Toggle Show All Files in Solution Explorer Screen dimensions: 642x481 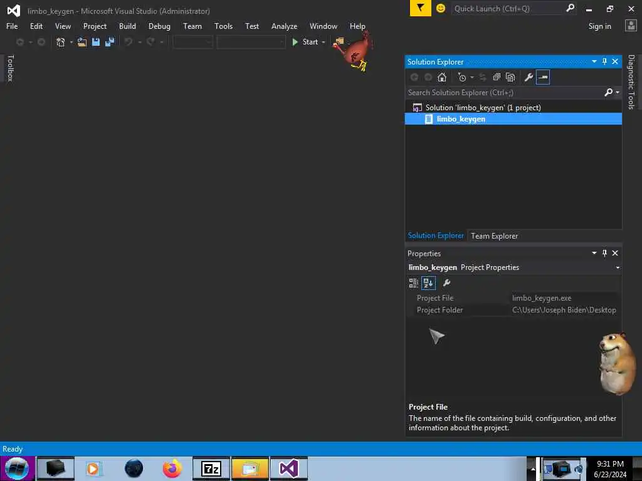click(510, 77)
